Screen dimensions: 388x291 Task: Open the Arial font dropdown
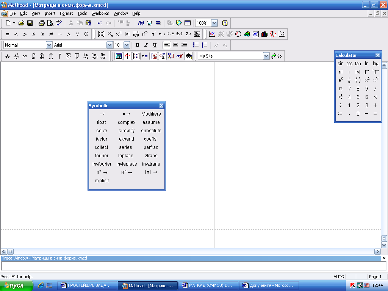pos(110,45)
